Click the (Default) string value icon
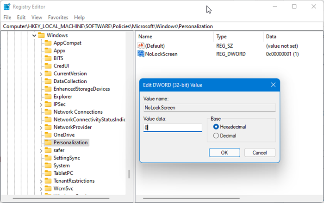The width and height of the screenshot is (324, 203). point(141,46)
